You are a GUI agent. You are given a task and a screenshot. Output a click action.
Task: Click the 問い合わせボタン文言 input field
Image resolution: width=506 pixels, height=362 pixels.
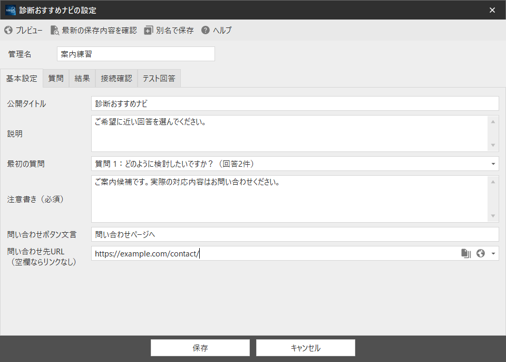[x=295, y=234]
